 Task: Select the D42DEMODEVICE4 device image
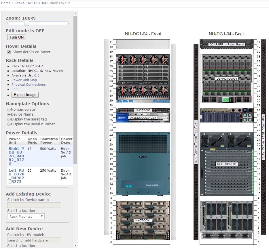coord(143,117)
